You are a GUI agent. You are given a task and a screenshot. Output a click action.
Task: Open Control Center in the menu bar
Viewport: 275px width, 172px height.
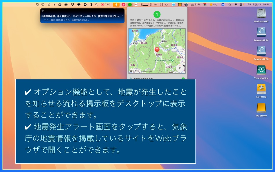tap(242, 5)
